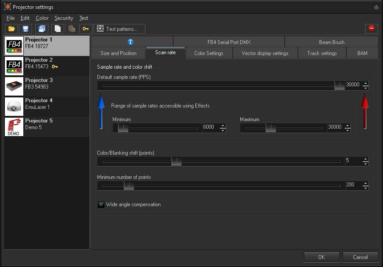Open the Test menu
Image resolution: width=383 pixels, height=267 pixels.
[83, 18]
